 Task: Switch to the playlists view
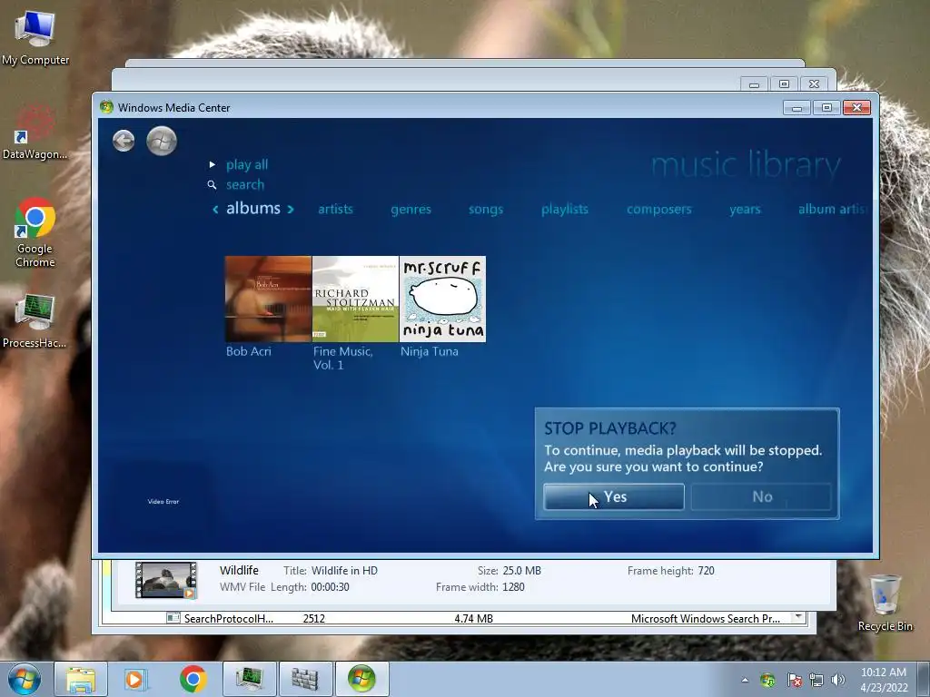[x=565, y=210]
